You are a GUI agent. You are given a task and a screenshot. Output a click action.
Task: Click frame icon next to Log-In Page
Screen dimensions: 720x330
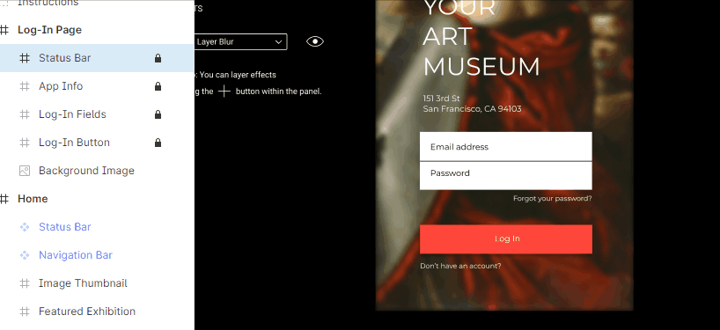pos(4,30)
